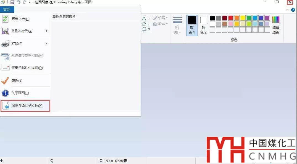Open the customize quick access toolbar dropdown
Screen dimensions: 297x164
click(x=30, y=2)
